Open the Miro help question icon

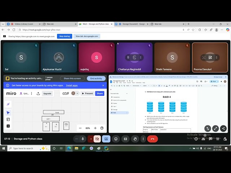click(x=102, y=128)
